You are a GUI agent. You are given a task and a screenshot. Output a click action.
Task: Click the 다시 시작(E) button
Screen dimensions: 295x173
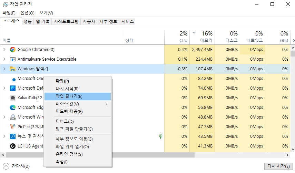[x=278, y=166]
